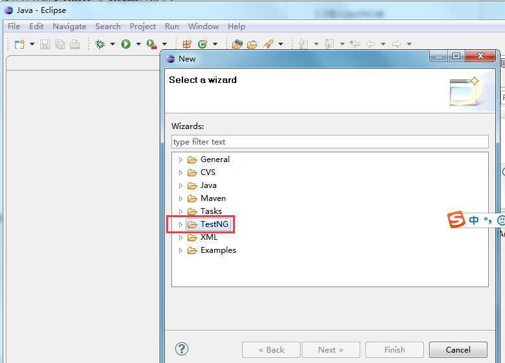Click the Print toolbar icon
Image resolution: width=505 pixels, height=363 pixels.
click(75, 44)
